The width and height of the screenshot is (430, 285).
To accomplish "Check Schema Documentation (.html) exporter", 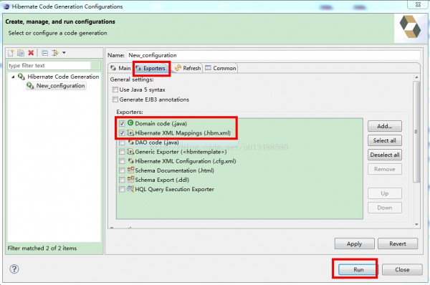I will (x=122, y=170).
